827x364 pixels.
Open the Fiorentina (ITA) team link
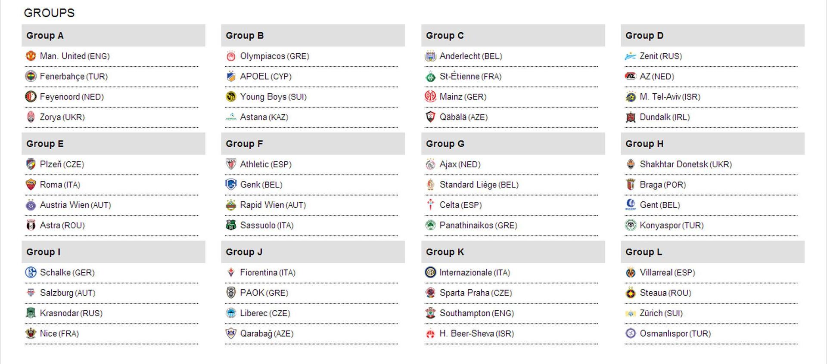pos(267,272)
